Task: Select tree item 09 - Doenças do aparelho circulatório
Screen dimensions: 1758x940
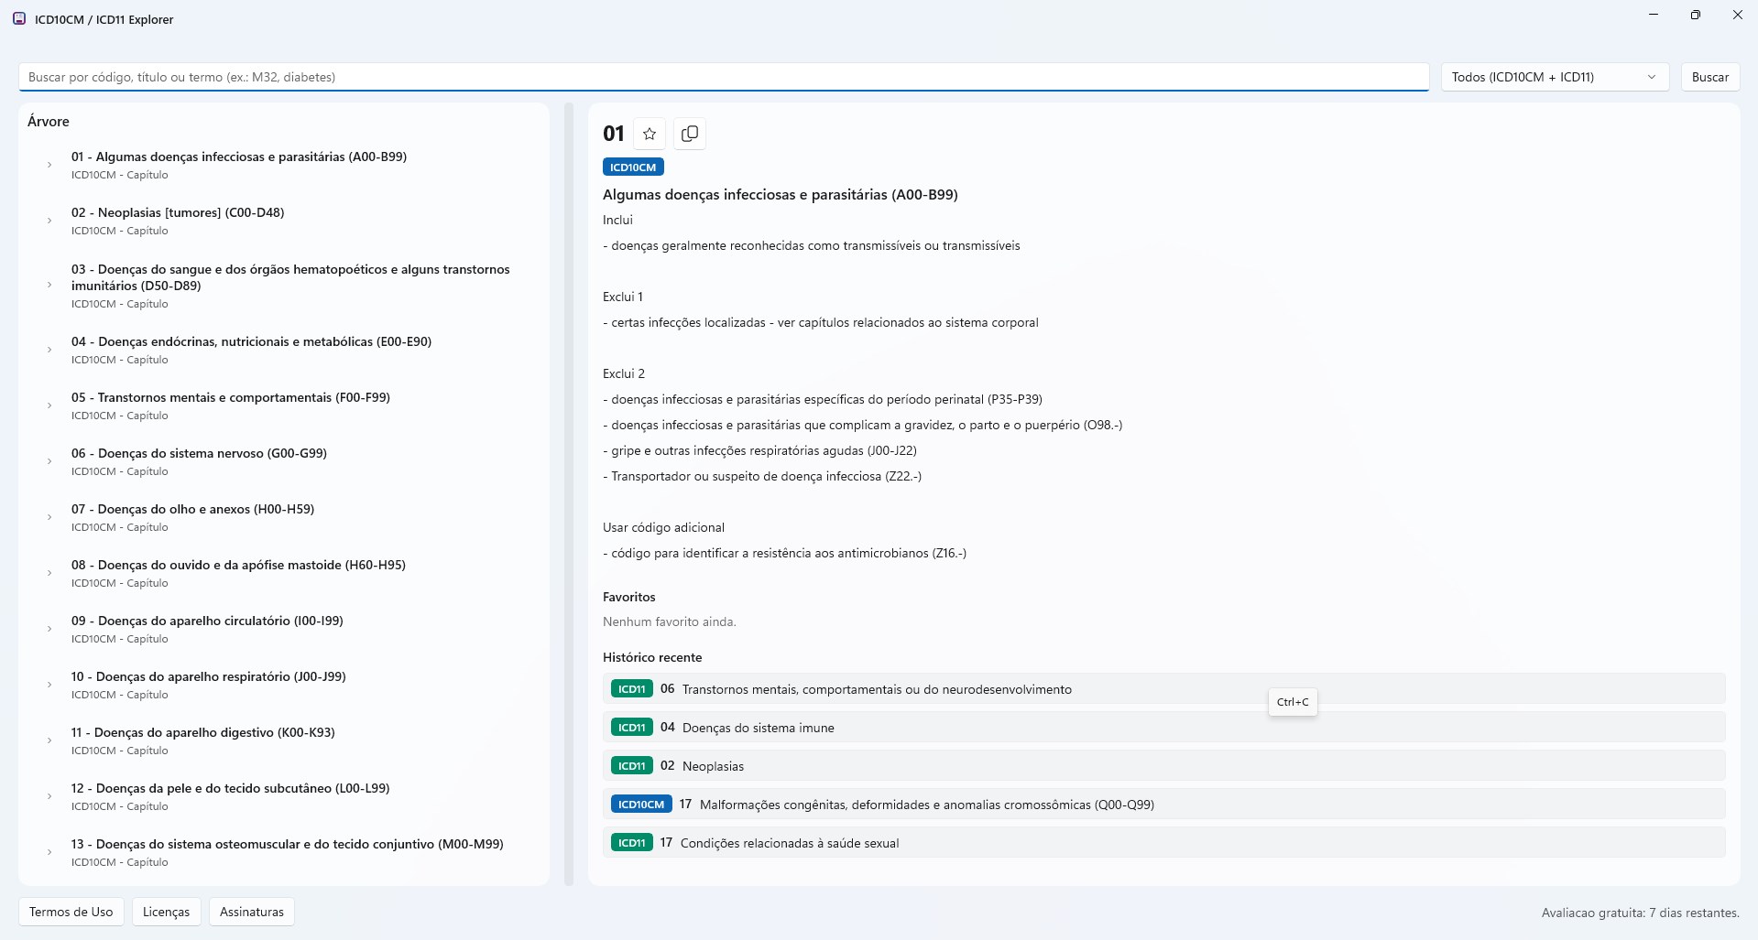Action: (x=284, y=629)
